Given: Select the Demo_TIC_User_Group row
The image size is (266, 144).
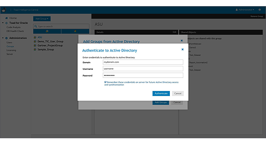Looking at the screenshot, I should click(50, 42).
